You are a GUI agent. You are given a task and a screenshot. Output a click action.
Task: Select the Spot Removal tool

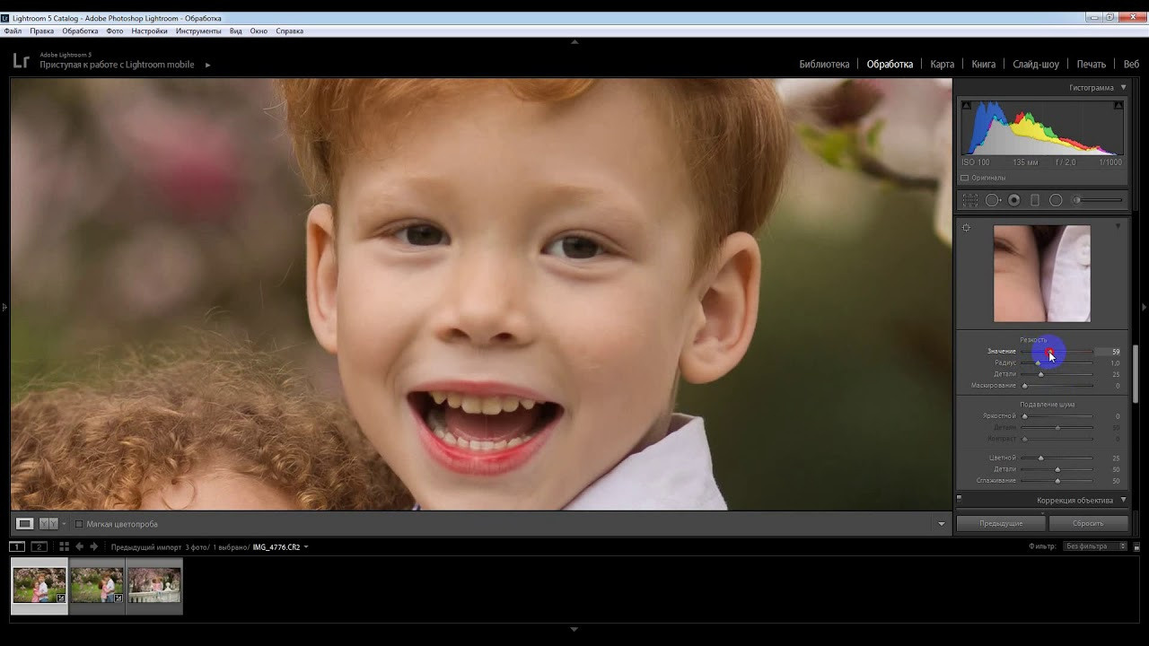pos(993,200)
